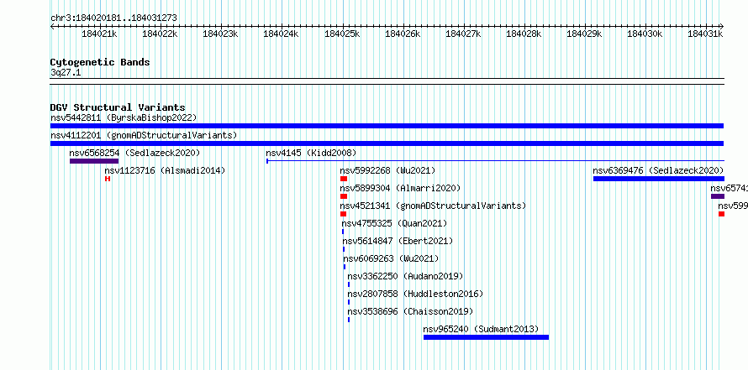Viewport: 748px width, 370px height.
Task: Open nsv6369476 (Sedlazeck2020) label
Action: point(658,170)
